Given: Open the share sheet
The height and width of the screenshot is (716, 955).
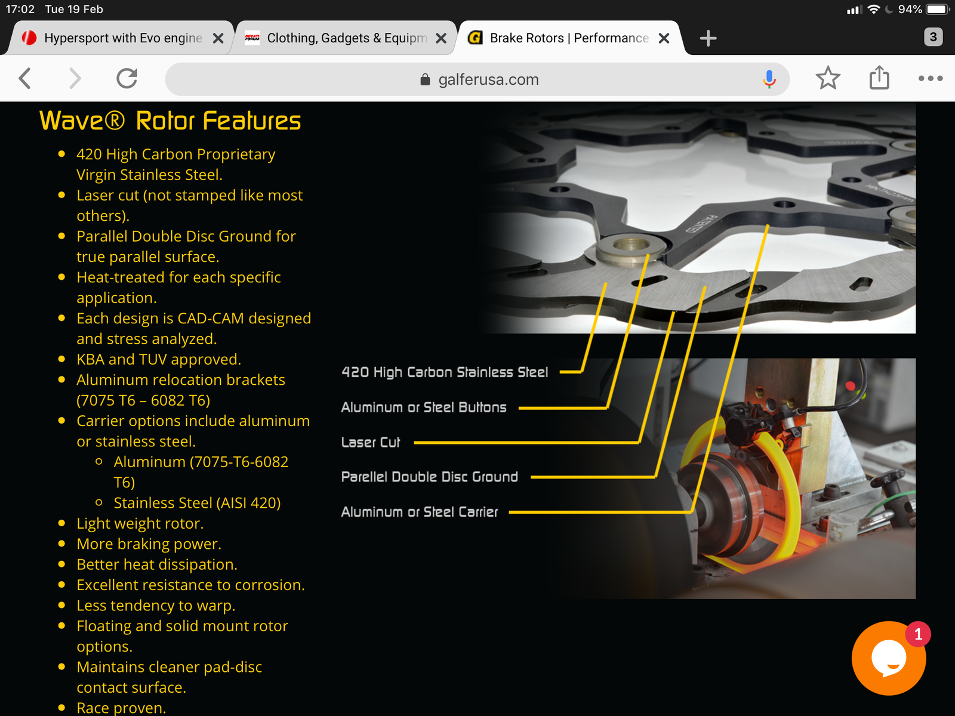Looking at the screenshot, I should pyautogui.click(x=879, y=78).
